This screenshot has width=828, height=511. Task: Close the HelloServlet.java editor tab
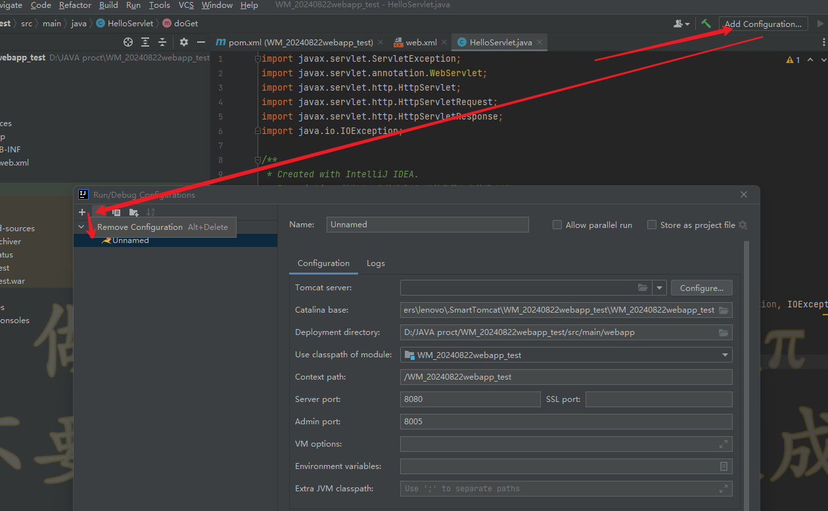tap(540, 42)
